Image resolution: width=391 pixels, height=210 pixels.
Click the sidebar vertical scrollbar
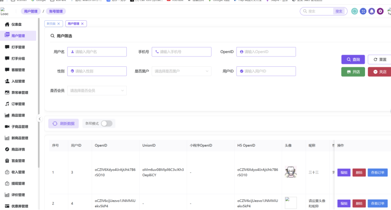click(39, 93)
